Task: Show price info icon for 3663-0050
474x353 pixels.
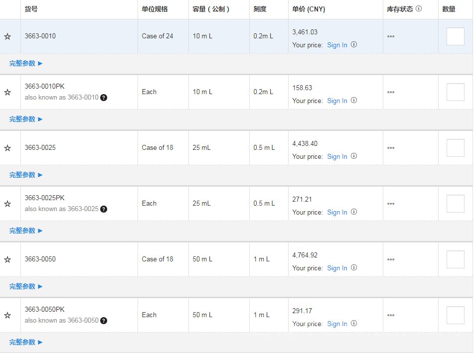Action: [x=354, y=267]
